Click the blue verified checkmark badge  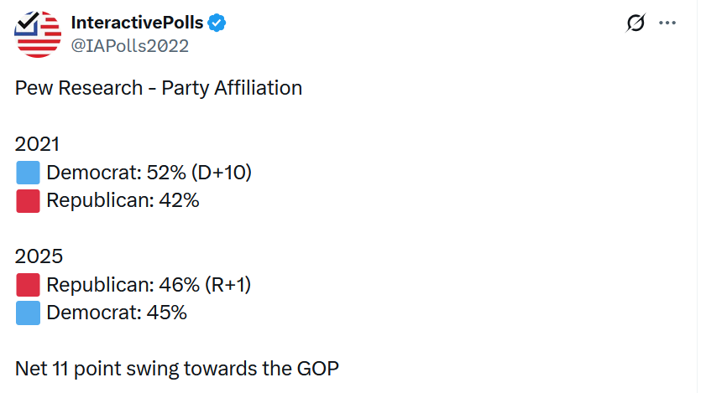pyautogui.click(x=217, y=23)
